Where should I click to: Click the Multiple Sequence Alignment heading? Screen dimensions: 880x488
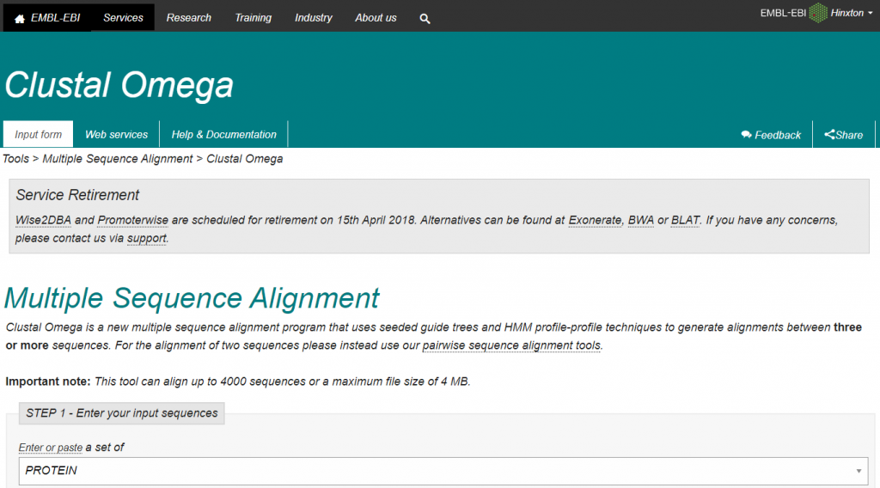[x=192, y=298]
